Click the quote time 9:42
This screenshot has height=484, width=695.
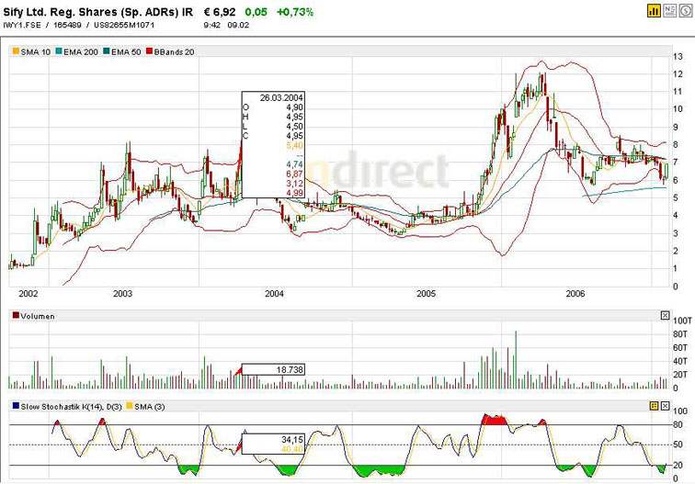[x=211, y=25]
